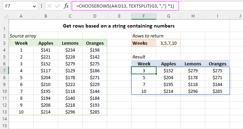The image size is (243, 129).
Task: Select column I header
Action: pyautogui.click(x=217, y=16)
